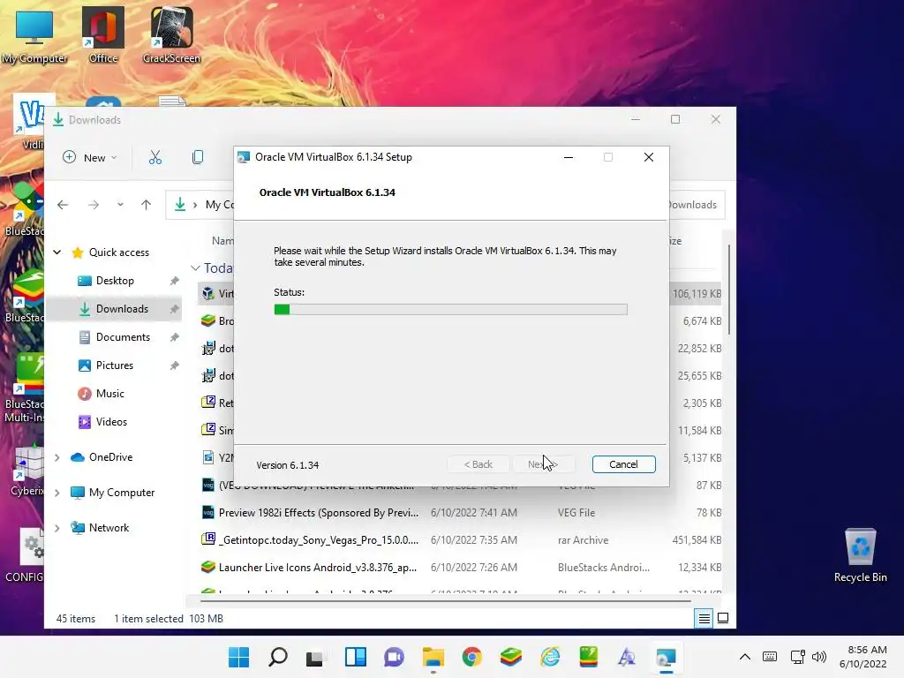Image resolution: width=904 pixels, height=678 pixels.
Task: Go up one folder level in Explorer
Action: click(x=146, y=205)
